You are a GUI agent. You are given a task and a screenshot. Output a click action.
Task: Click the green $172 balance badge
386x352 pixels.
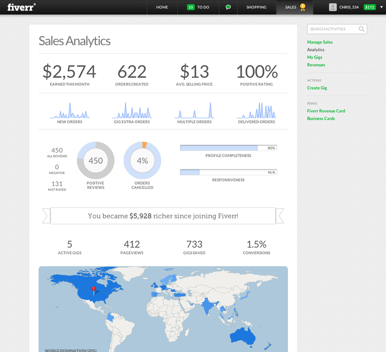(370, 7)
